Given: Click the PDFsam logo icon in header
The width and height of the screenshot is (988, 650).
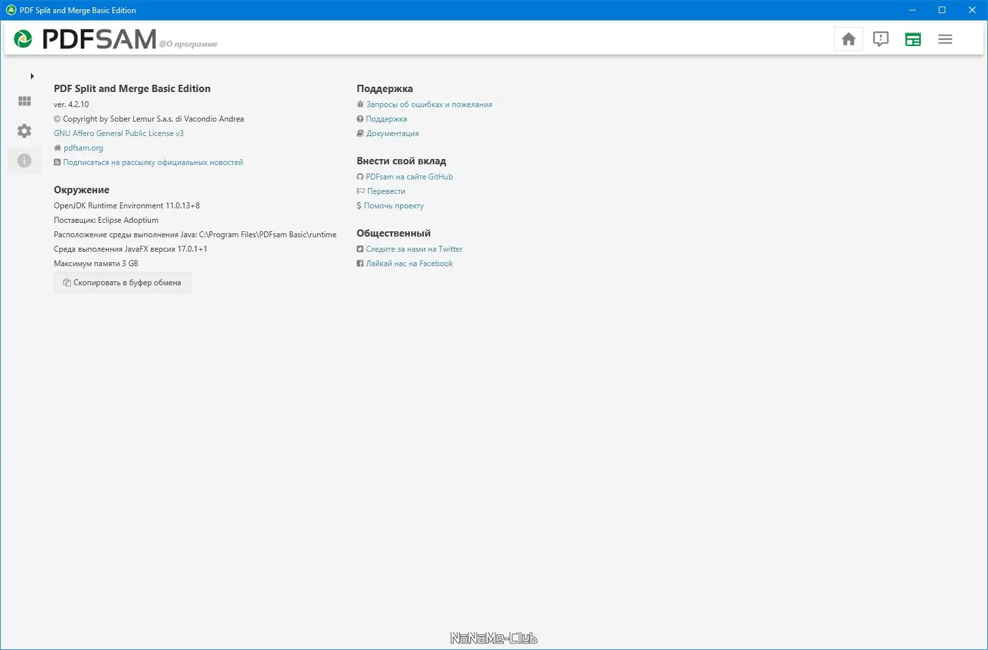Looking at the screenshot, I should click(23, 39).
